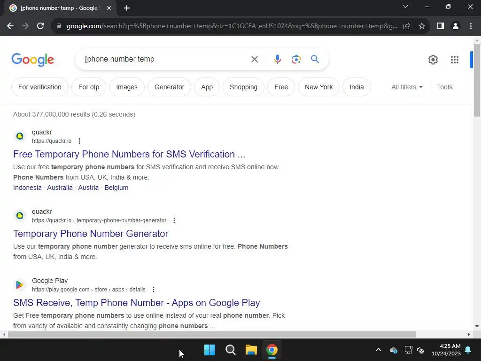Viewport: 481px width, 361px height.
Task: Open options for quackr generator result
Action: [x=174, y=220]
